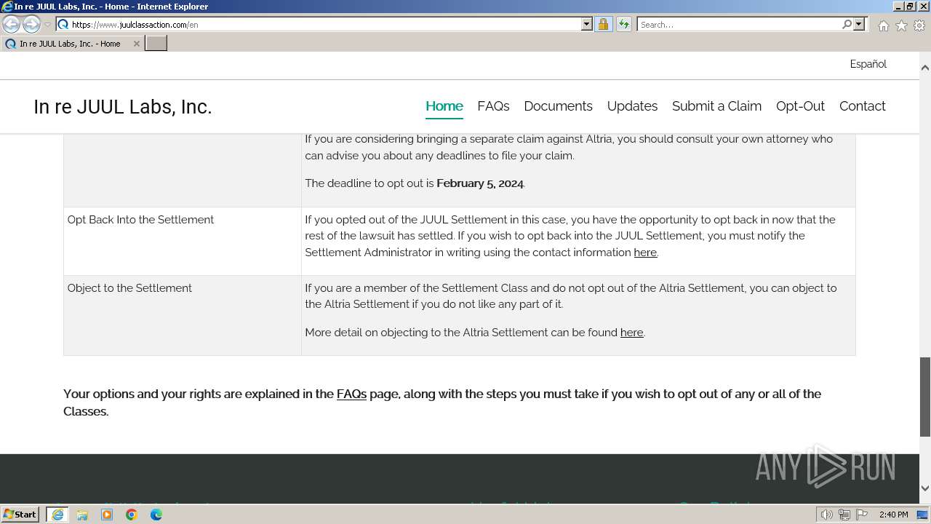Click 'Opt Back Into the Settlement' cell

[183, 241]
